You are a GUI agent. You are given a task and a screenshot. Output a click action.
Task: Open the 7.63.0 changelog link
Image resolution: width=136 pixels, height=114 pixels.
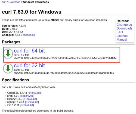(25, 35)
